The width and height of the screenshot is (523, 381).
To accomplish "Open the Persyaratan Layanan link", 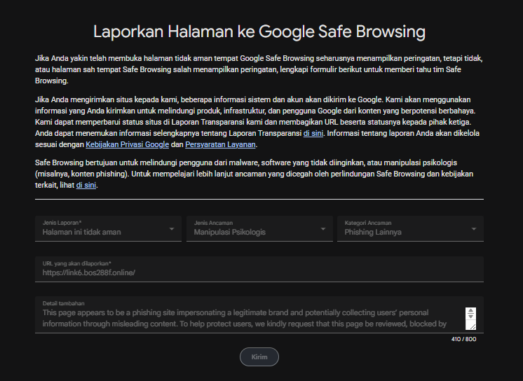I will pyautogui.click(x=220, y=144).
